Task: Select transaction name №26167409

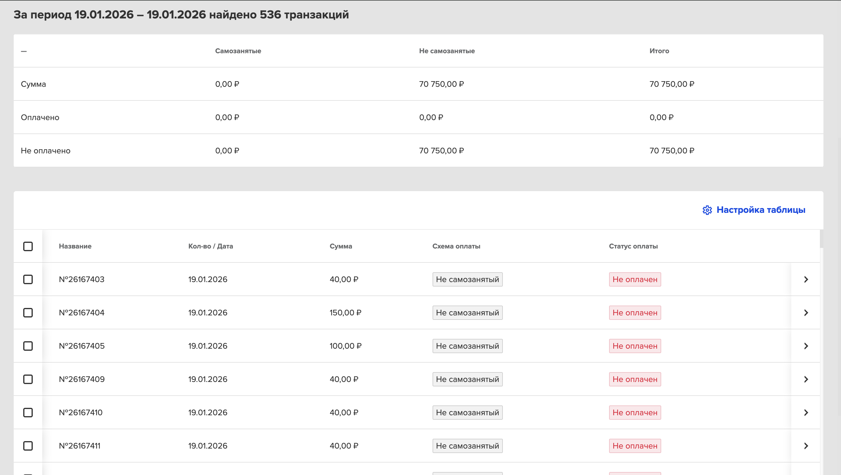Action: tap(82, 379)
